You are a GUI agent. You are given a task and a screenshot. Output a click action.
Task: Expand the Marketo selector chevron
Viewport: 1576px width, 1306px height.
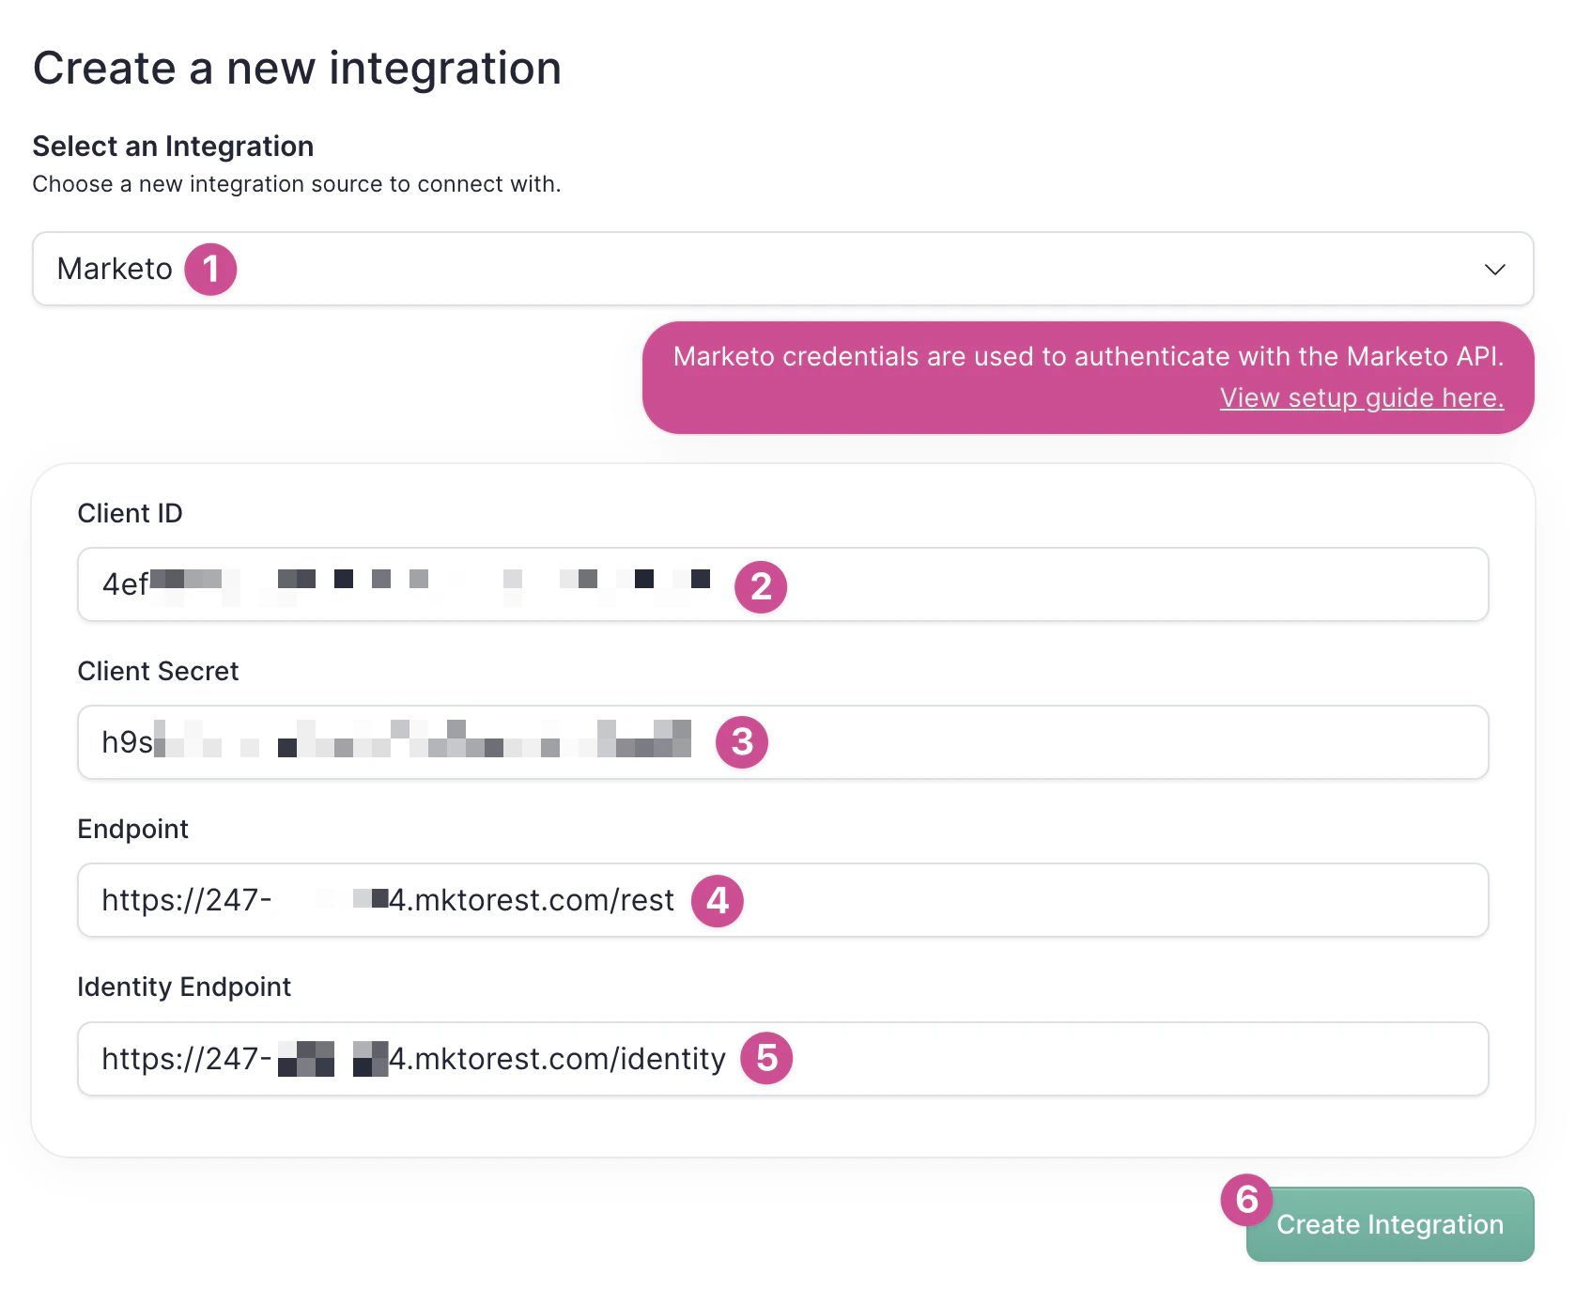(1494, 270)
